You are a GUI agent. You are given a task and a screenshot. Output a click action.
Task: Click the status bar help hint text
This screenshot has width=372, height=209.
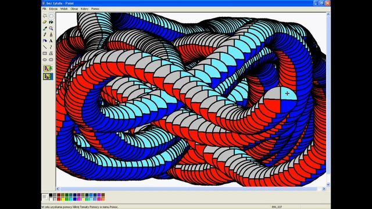tap(80, 207)
